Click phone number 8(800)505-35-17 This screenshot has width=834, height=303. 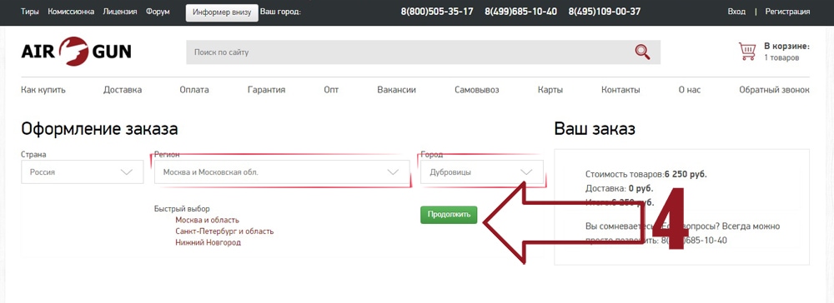coord(437,12)
